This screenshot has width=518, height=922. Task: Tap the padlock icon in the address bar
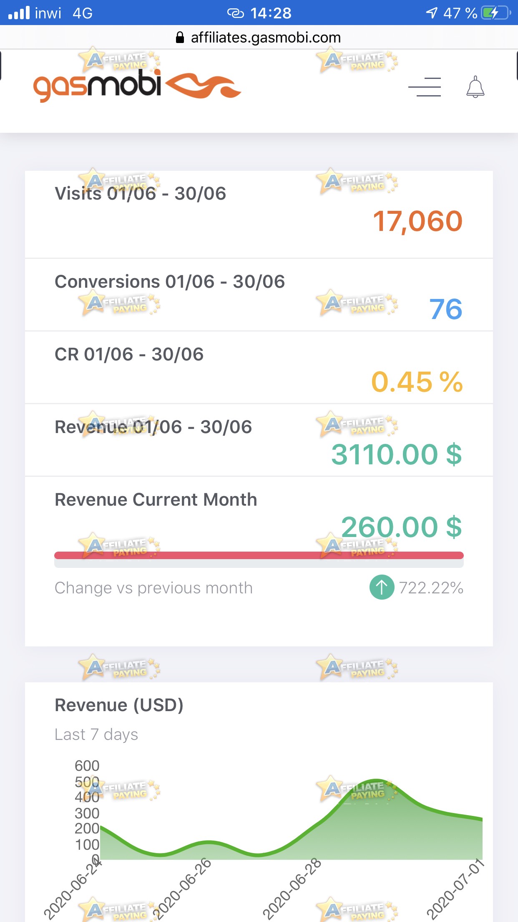point(180,38)
